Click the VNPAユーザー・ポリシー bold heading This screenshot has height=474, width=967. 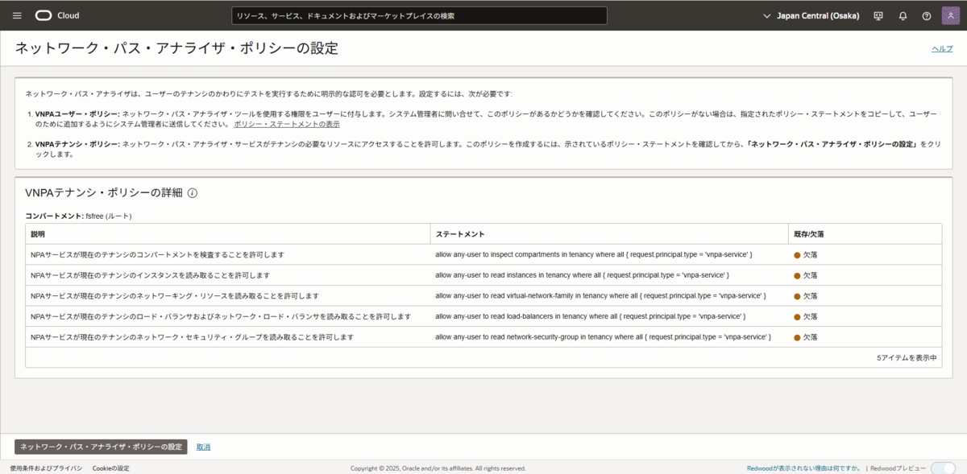pos(77,114)
